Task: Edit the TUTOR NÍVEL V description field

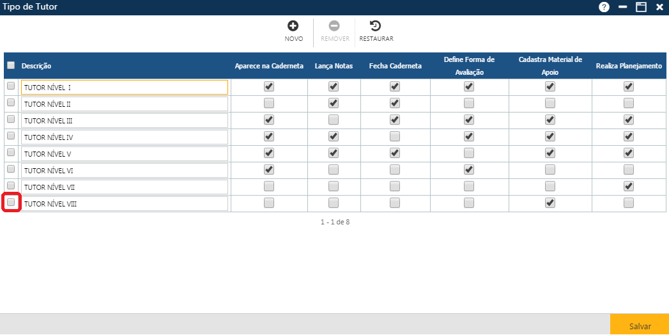Action: [125, 153]
